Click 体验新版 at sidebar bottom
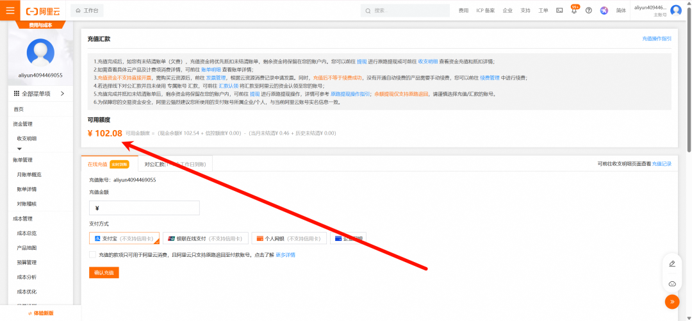This screenshot has height=321, width=692. point(40,313)
